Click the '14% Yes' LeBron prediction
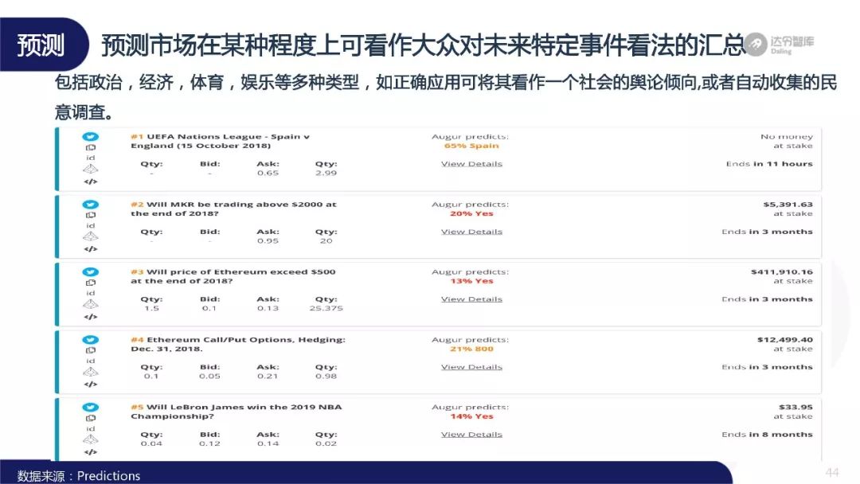 [471, 416]
